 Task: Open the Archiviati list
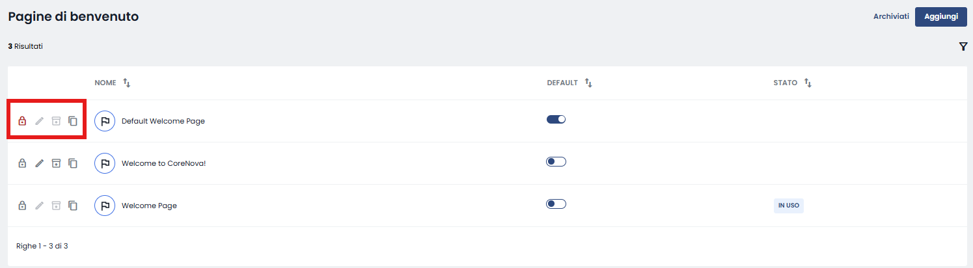[891, 17]
